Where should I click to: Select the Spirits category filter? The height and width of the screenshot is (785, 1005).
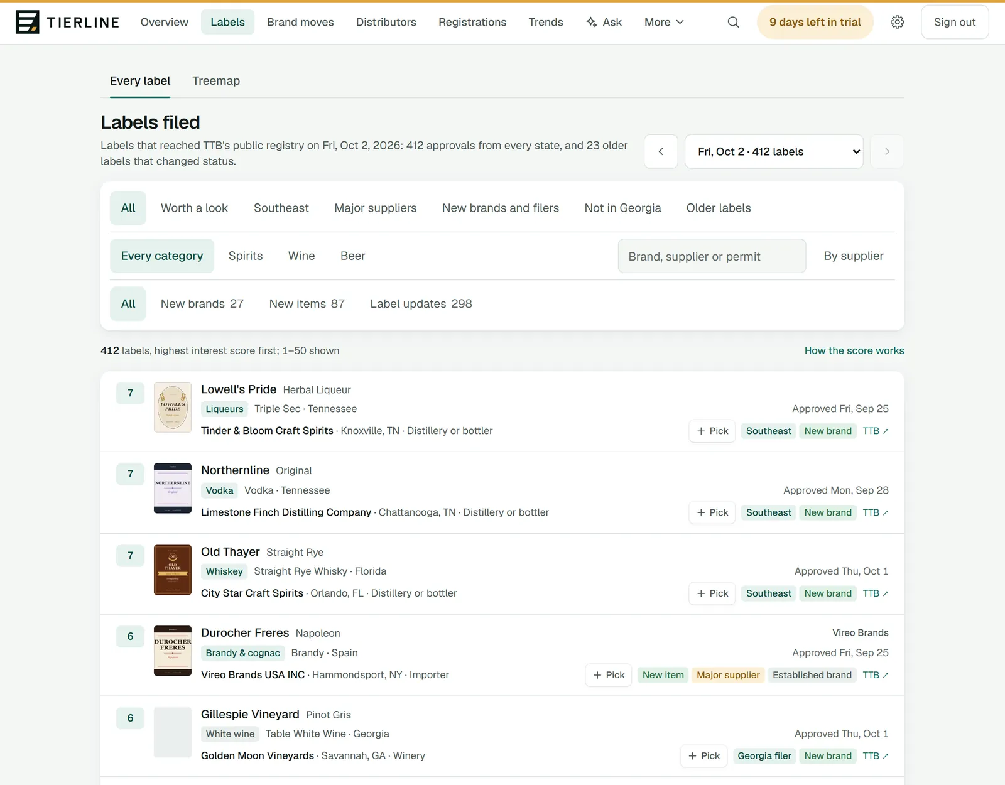246,256
